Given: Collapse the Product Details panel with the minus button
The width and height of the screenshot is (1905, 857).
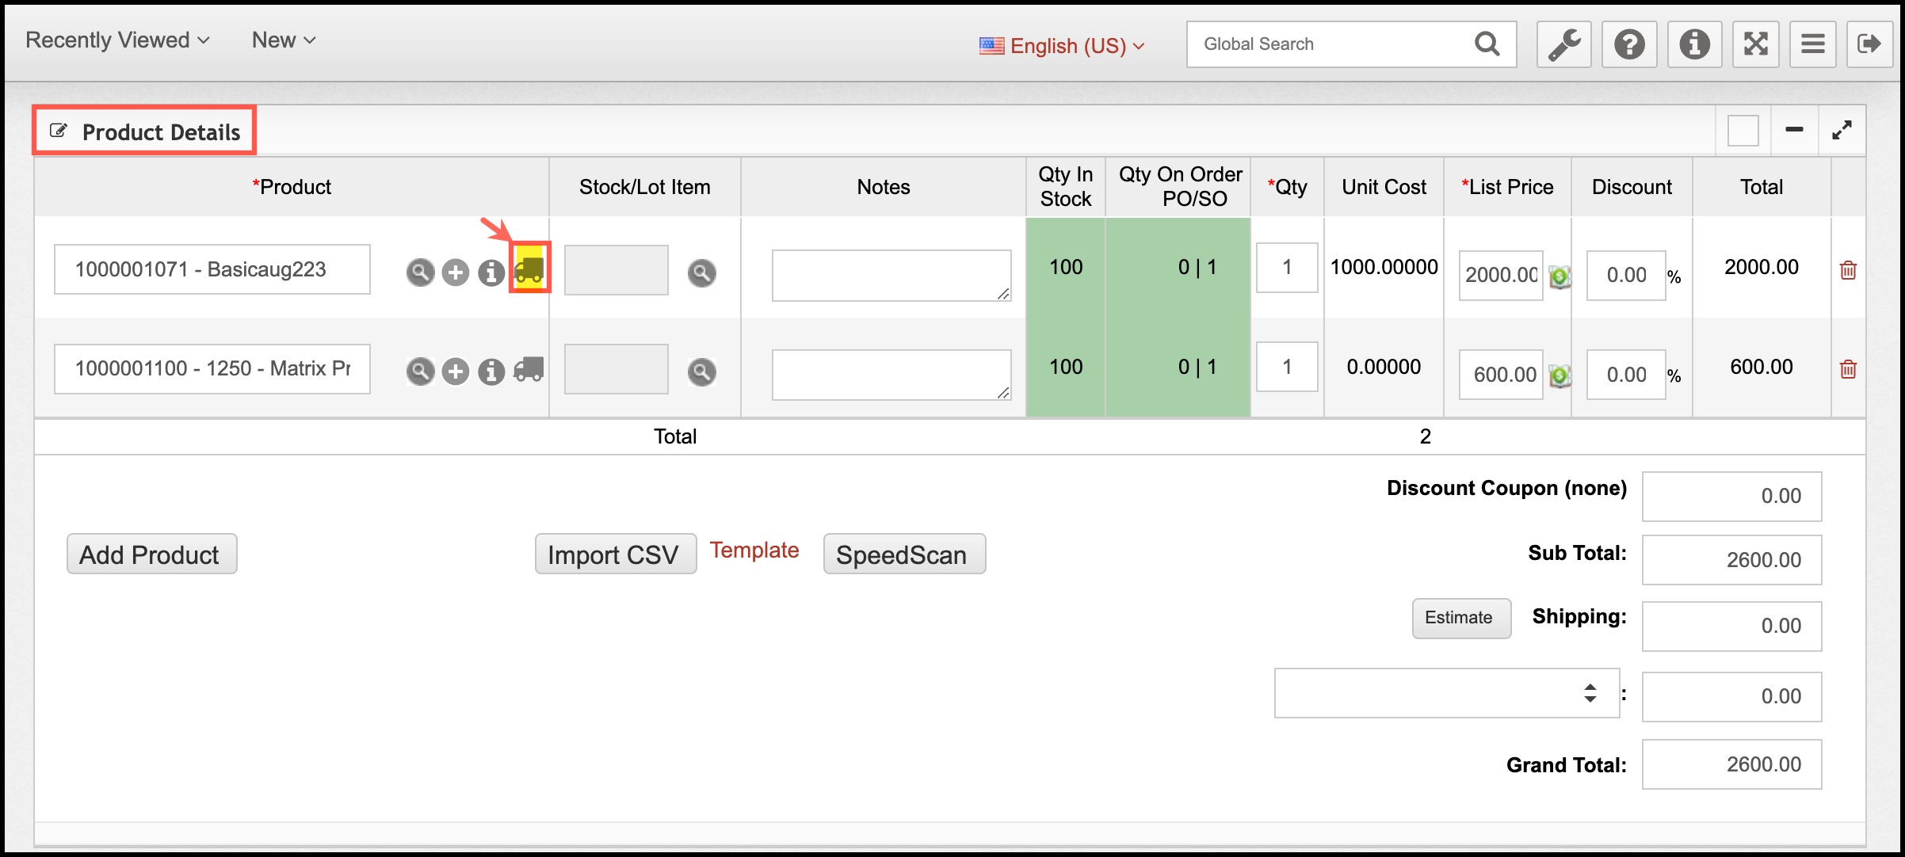Looking at the screenshot, I should coord(1794,130).
